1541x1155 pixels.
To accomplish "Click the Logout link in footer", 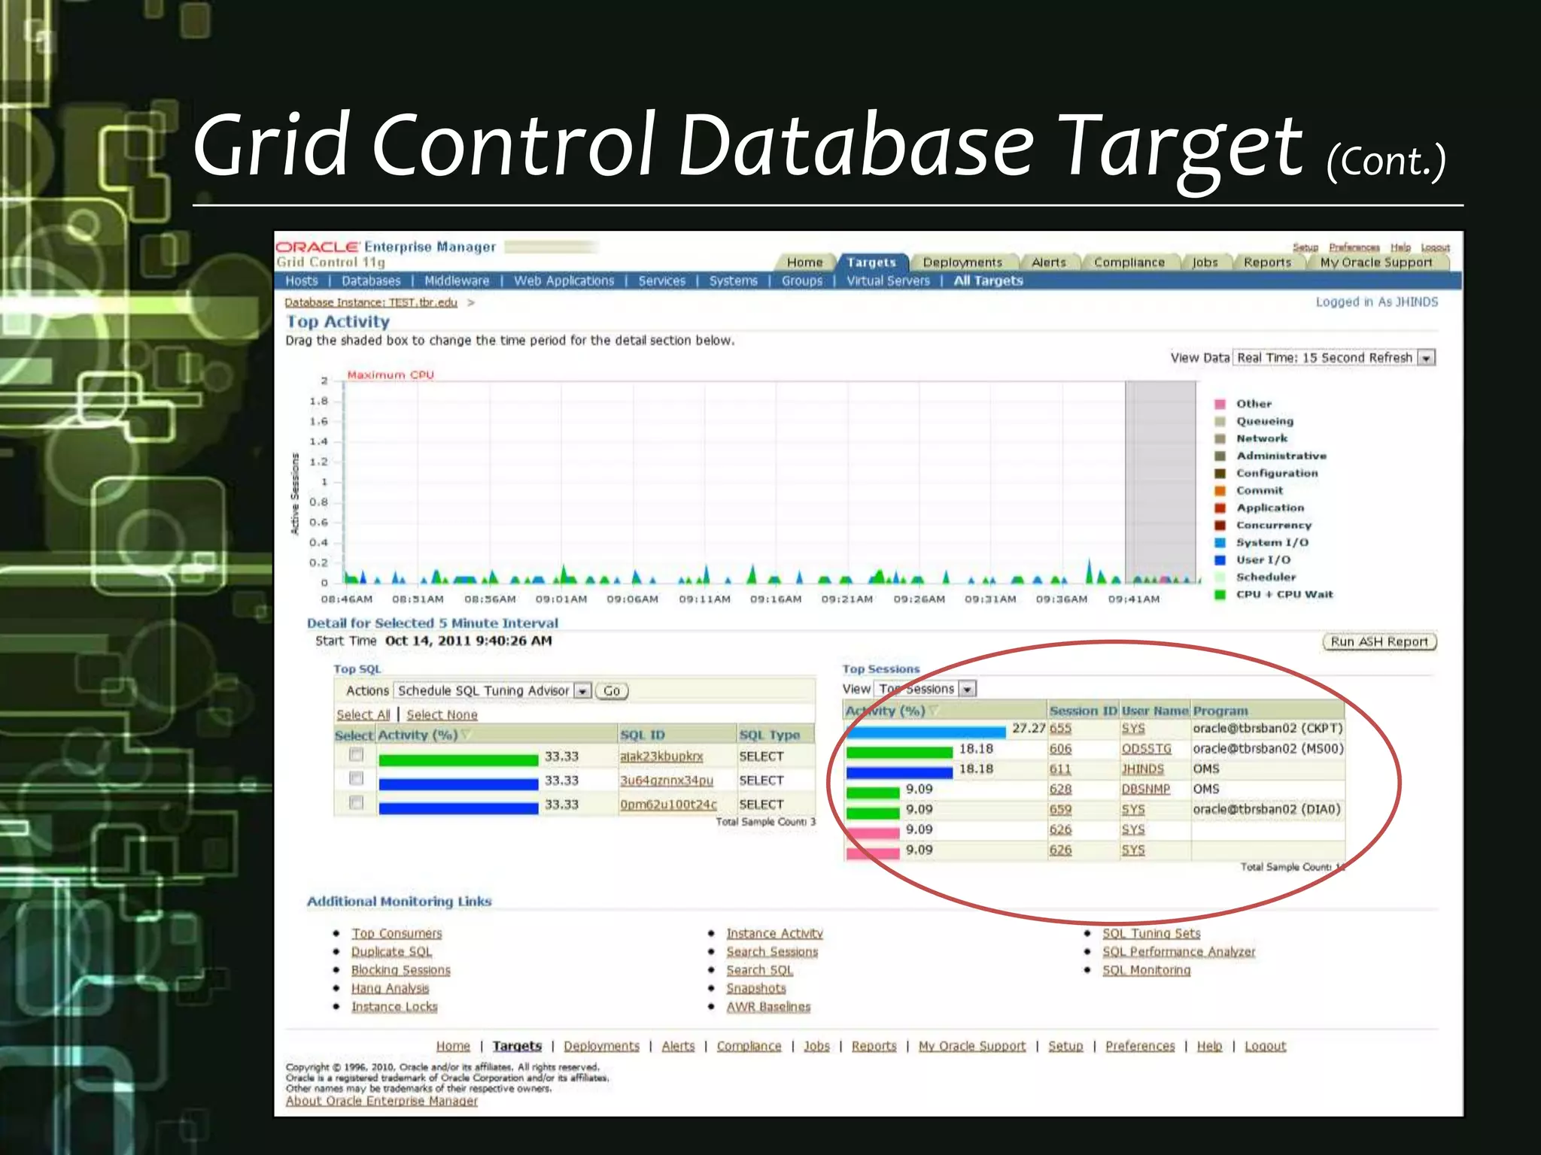I will [x=1265, y=1046].
